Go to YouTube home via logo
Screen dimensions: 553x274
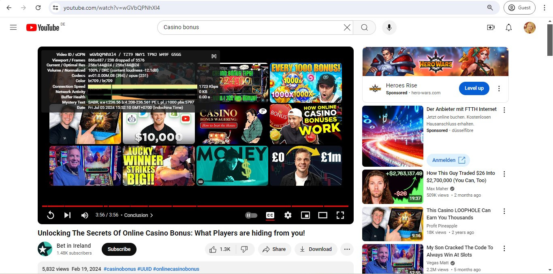tap(43, 28)
